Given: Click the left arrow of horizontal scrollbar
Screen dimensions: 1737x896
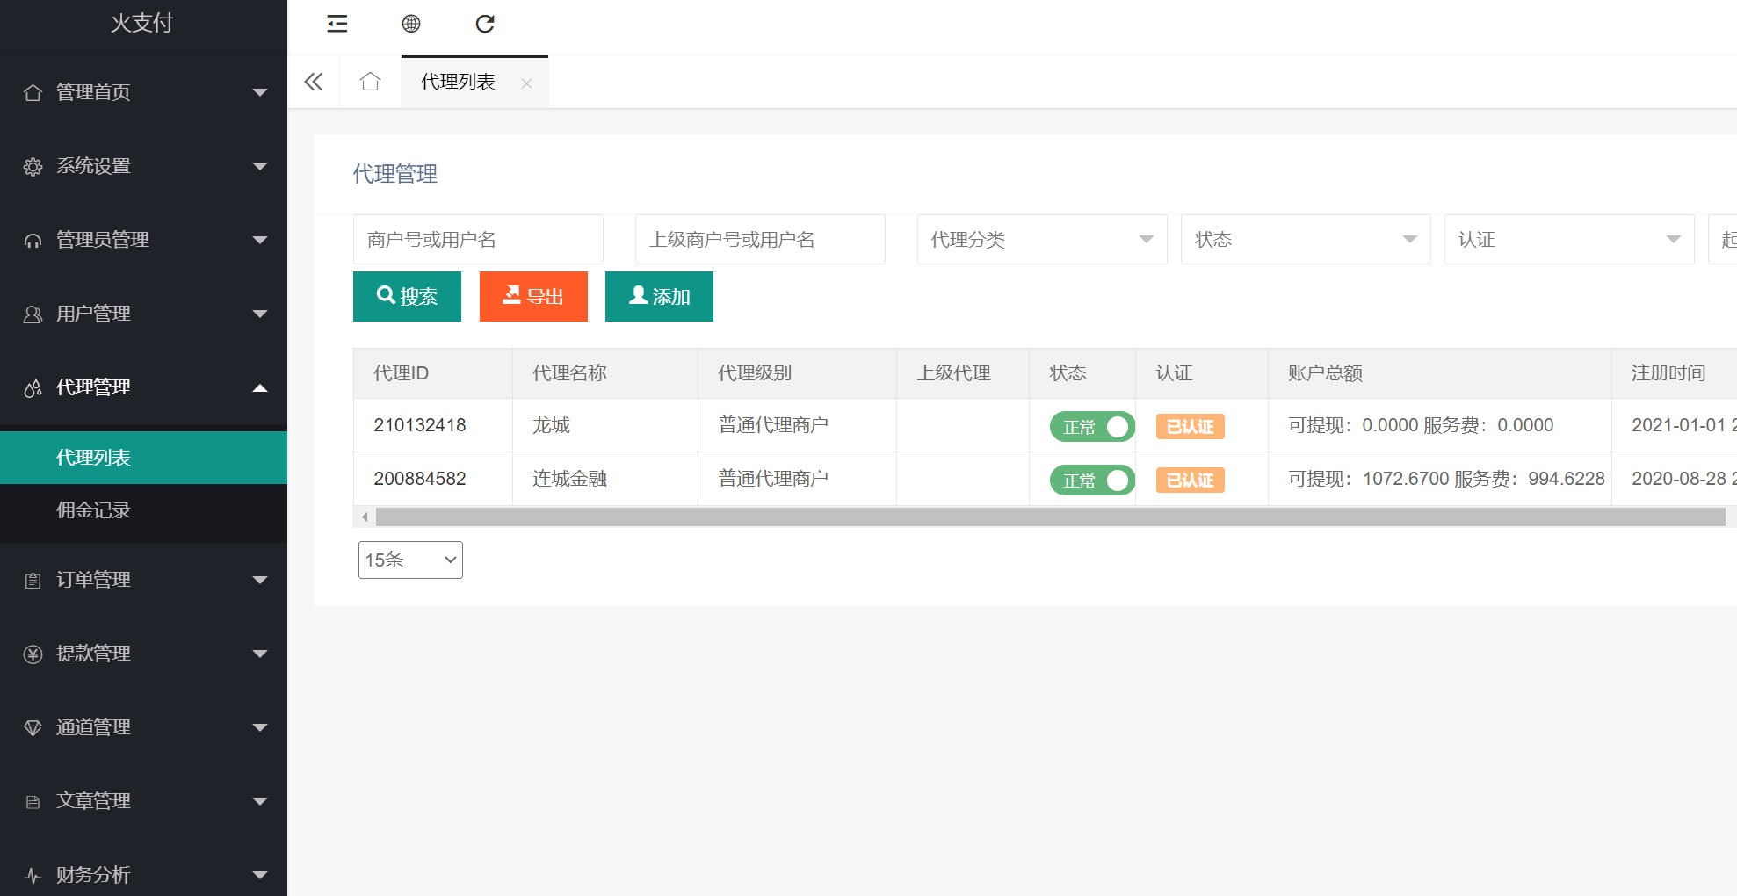Looking at the screenshot, I should pos(365,517).
